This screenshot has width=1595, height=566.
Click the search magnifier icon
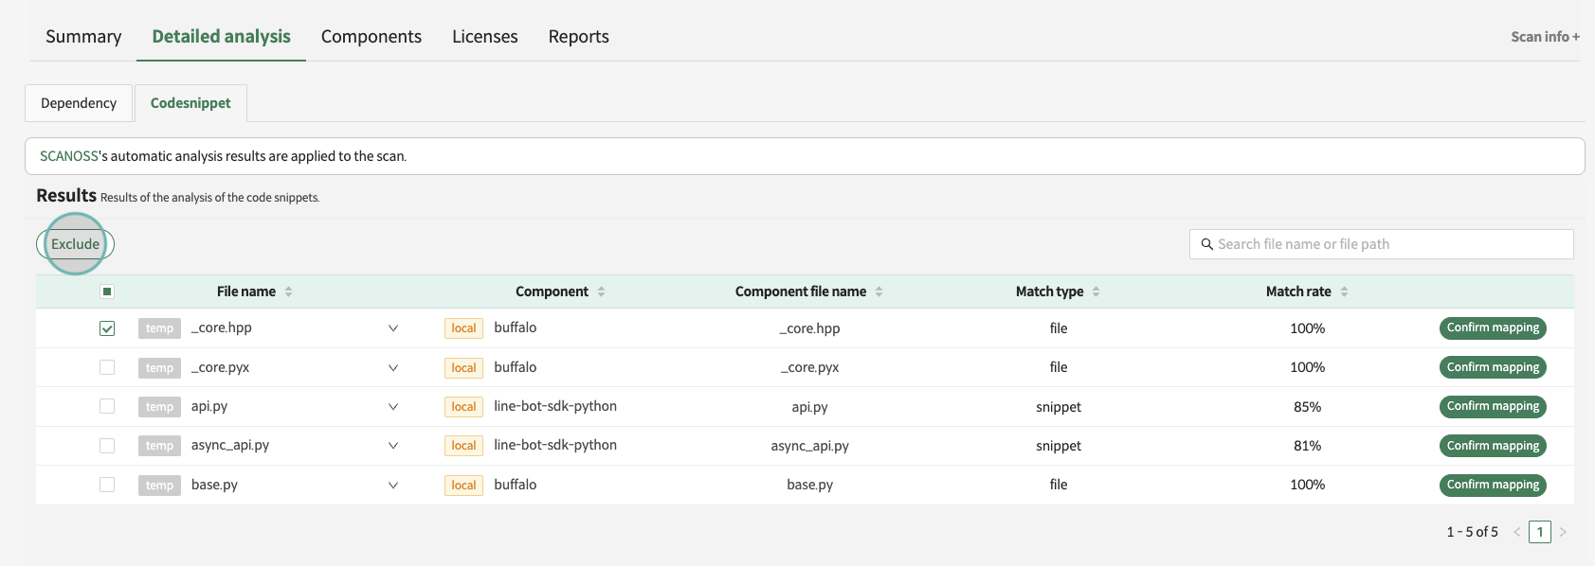coord(1206,244)
